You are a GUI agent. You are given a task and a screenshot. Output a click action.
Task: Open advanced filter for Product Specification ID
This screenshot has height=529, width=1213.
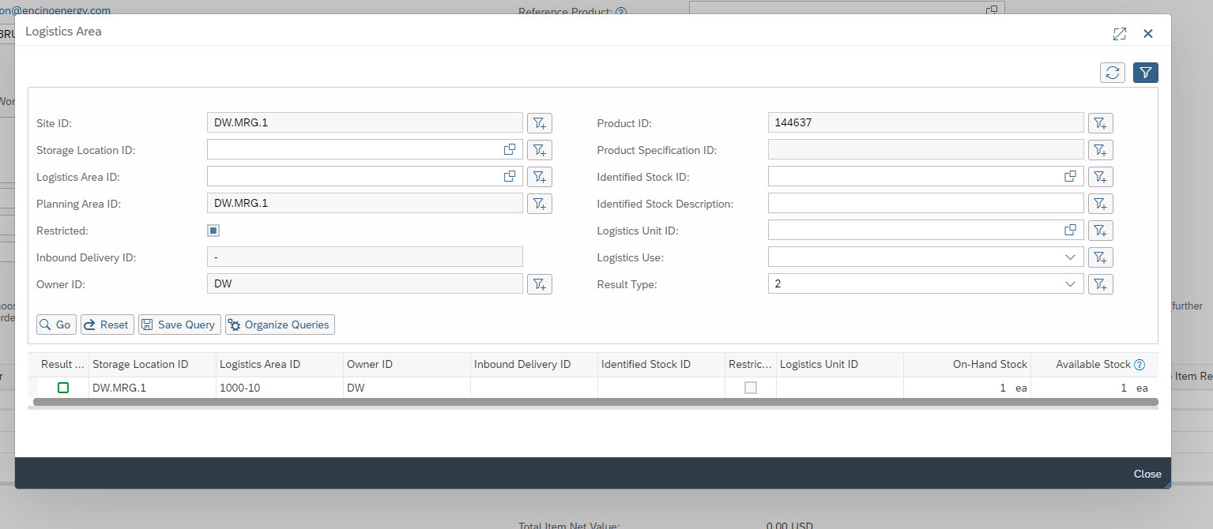click(1101, 150)
